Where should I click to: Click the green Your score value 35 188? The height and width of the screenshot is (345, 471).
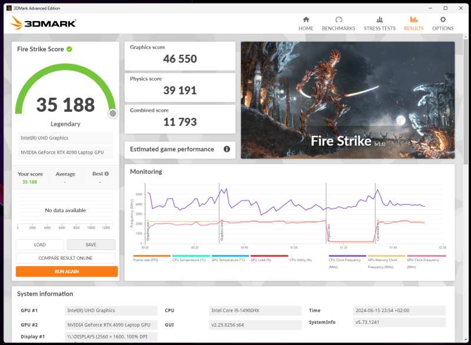pyautogui.click(x=30, y=182)
